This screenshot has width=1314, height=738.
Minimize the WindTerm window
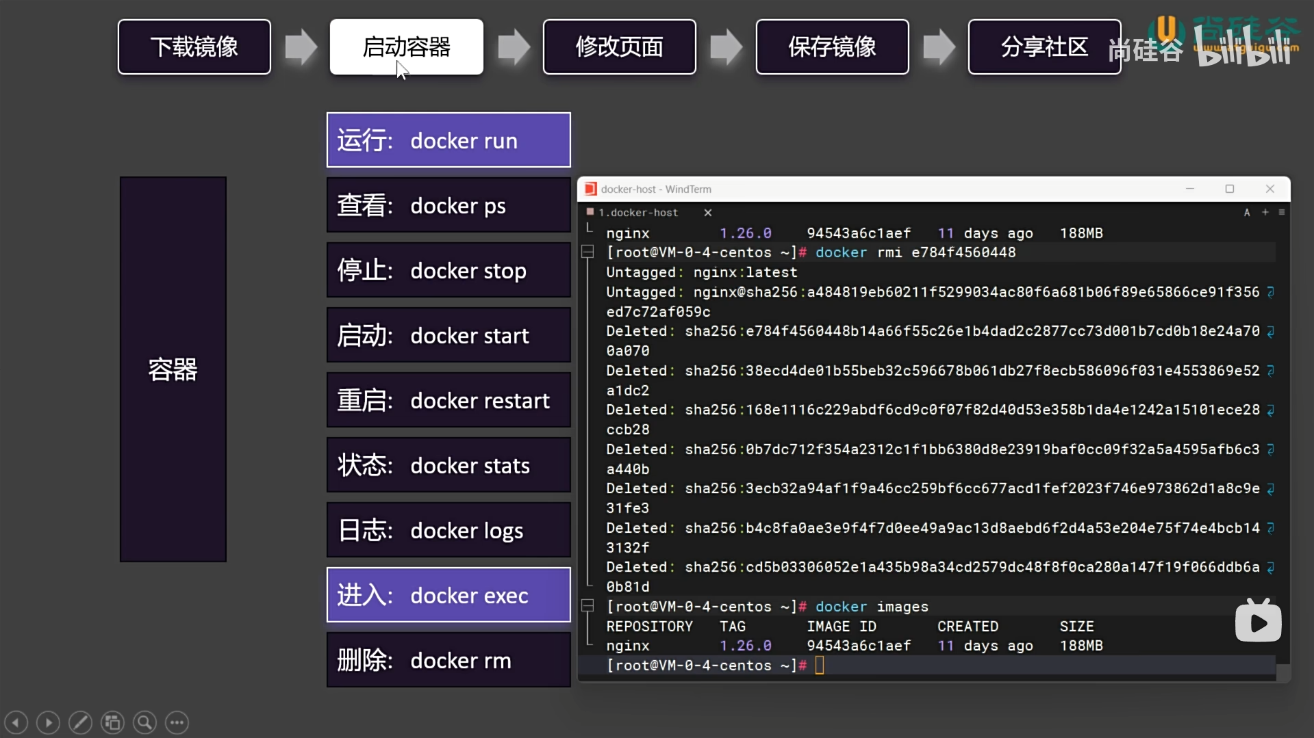click(1190, 189)
